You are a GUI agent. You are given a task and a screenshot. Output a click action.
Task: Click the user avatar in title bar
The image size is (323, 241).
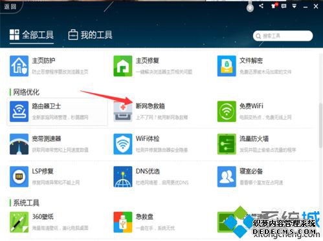250,8
